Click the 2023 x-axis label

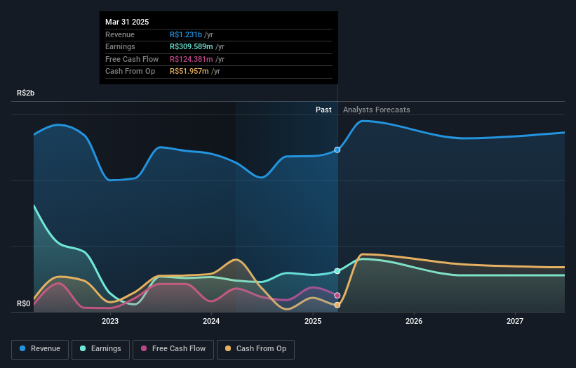click(110, 321)
